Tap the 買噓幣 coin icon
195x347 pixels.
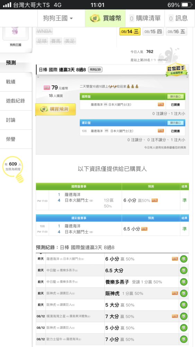(95, 18)
